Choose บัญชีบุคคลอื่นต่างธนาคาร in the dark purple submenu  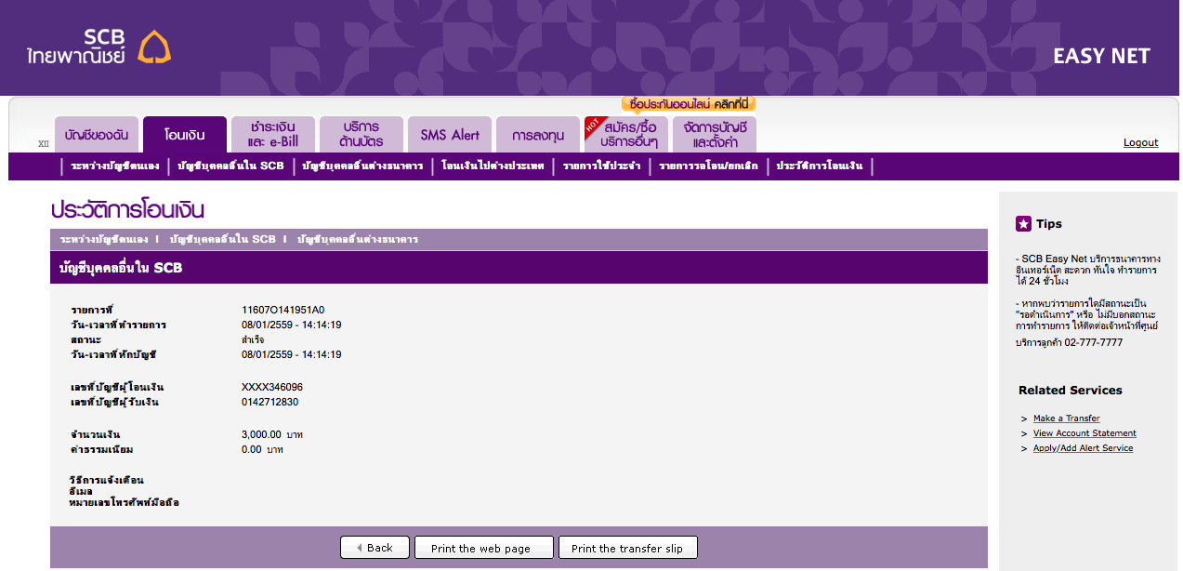pos(362,166)
